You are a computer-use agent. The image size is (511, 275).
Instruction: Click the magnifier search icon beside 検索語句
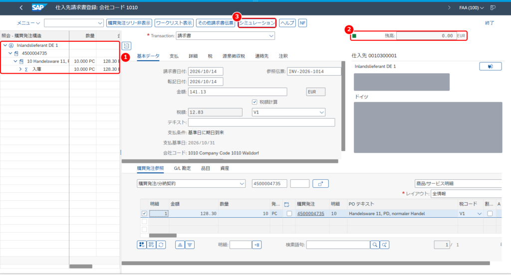[375, 245]
